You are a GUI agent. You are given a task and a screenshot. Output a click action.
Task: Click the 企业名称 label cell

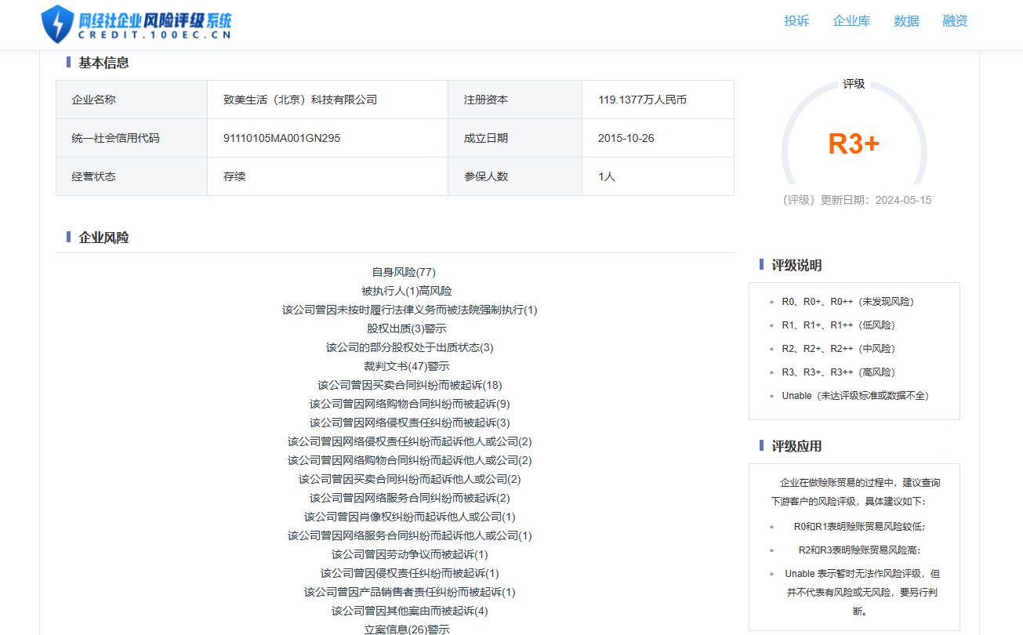coord(132,100)
